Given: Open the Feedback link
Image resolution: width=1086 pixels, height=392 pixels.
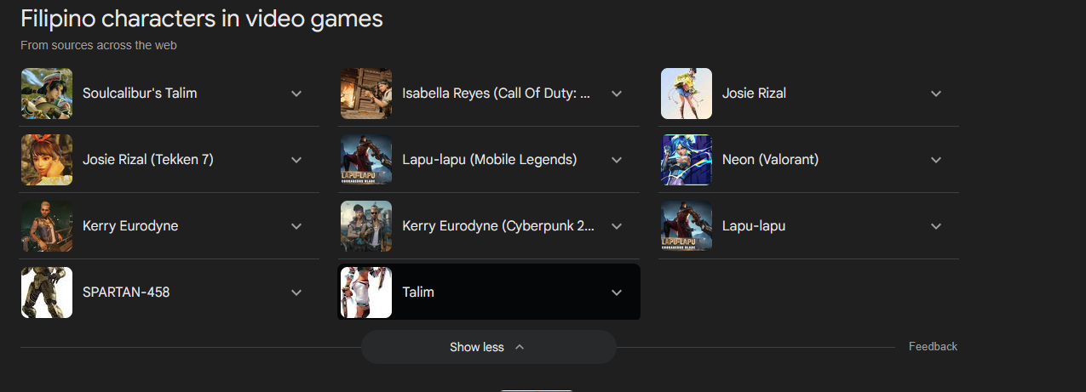Looking at the screenshot, I should pyautogui.click(x=933, y=347).
